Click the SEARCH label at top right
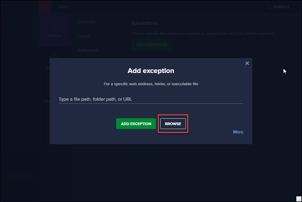Viewport: 302px width, 202px height. tap(281, 7)
